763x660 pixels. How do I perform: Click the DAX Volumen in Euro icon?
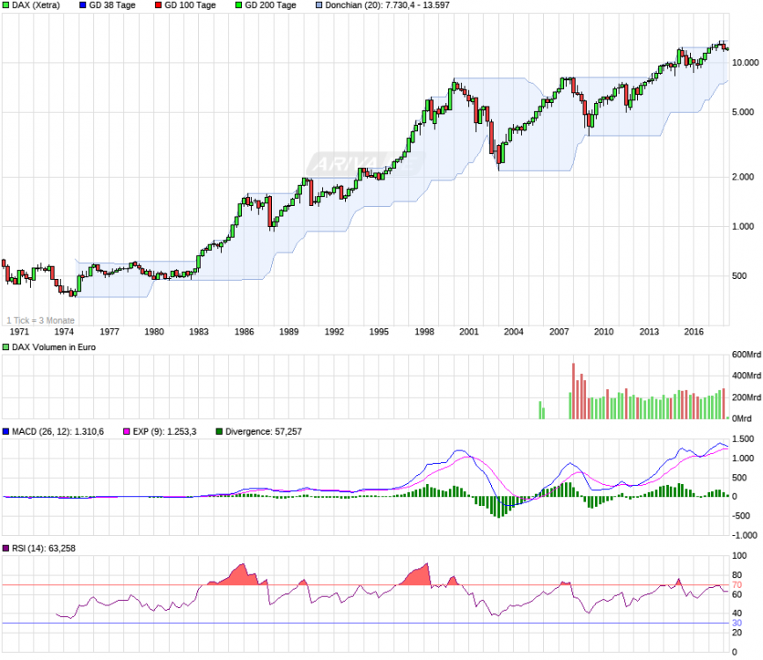click(6, 345)
